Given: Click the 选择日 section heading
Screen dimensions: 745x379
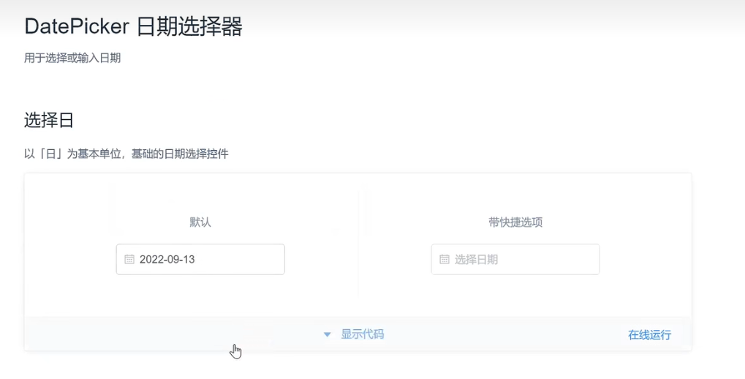Looking at the screenshot, I should click(49, 120).
